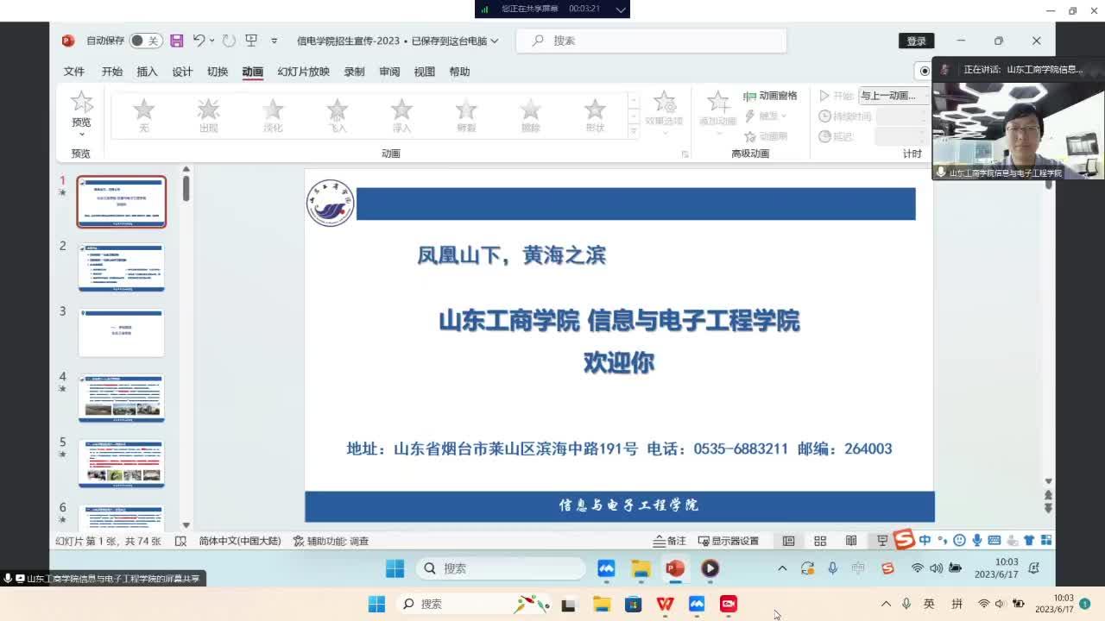
Task: Select slide 4 thumbnail
Action: pos(122,398)
